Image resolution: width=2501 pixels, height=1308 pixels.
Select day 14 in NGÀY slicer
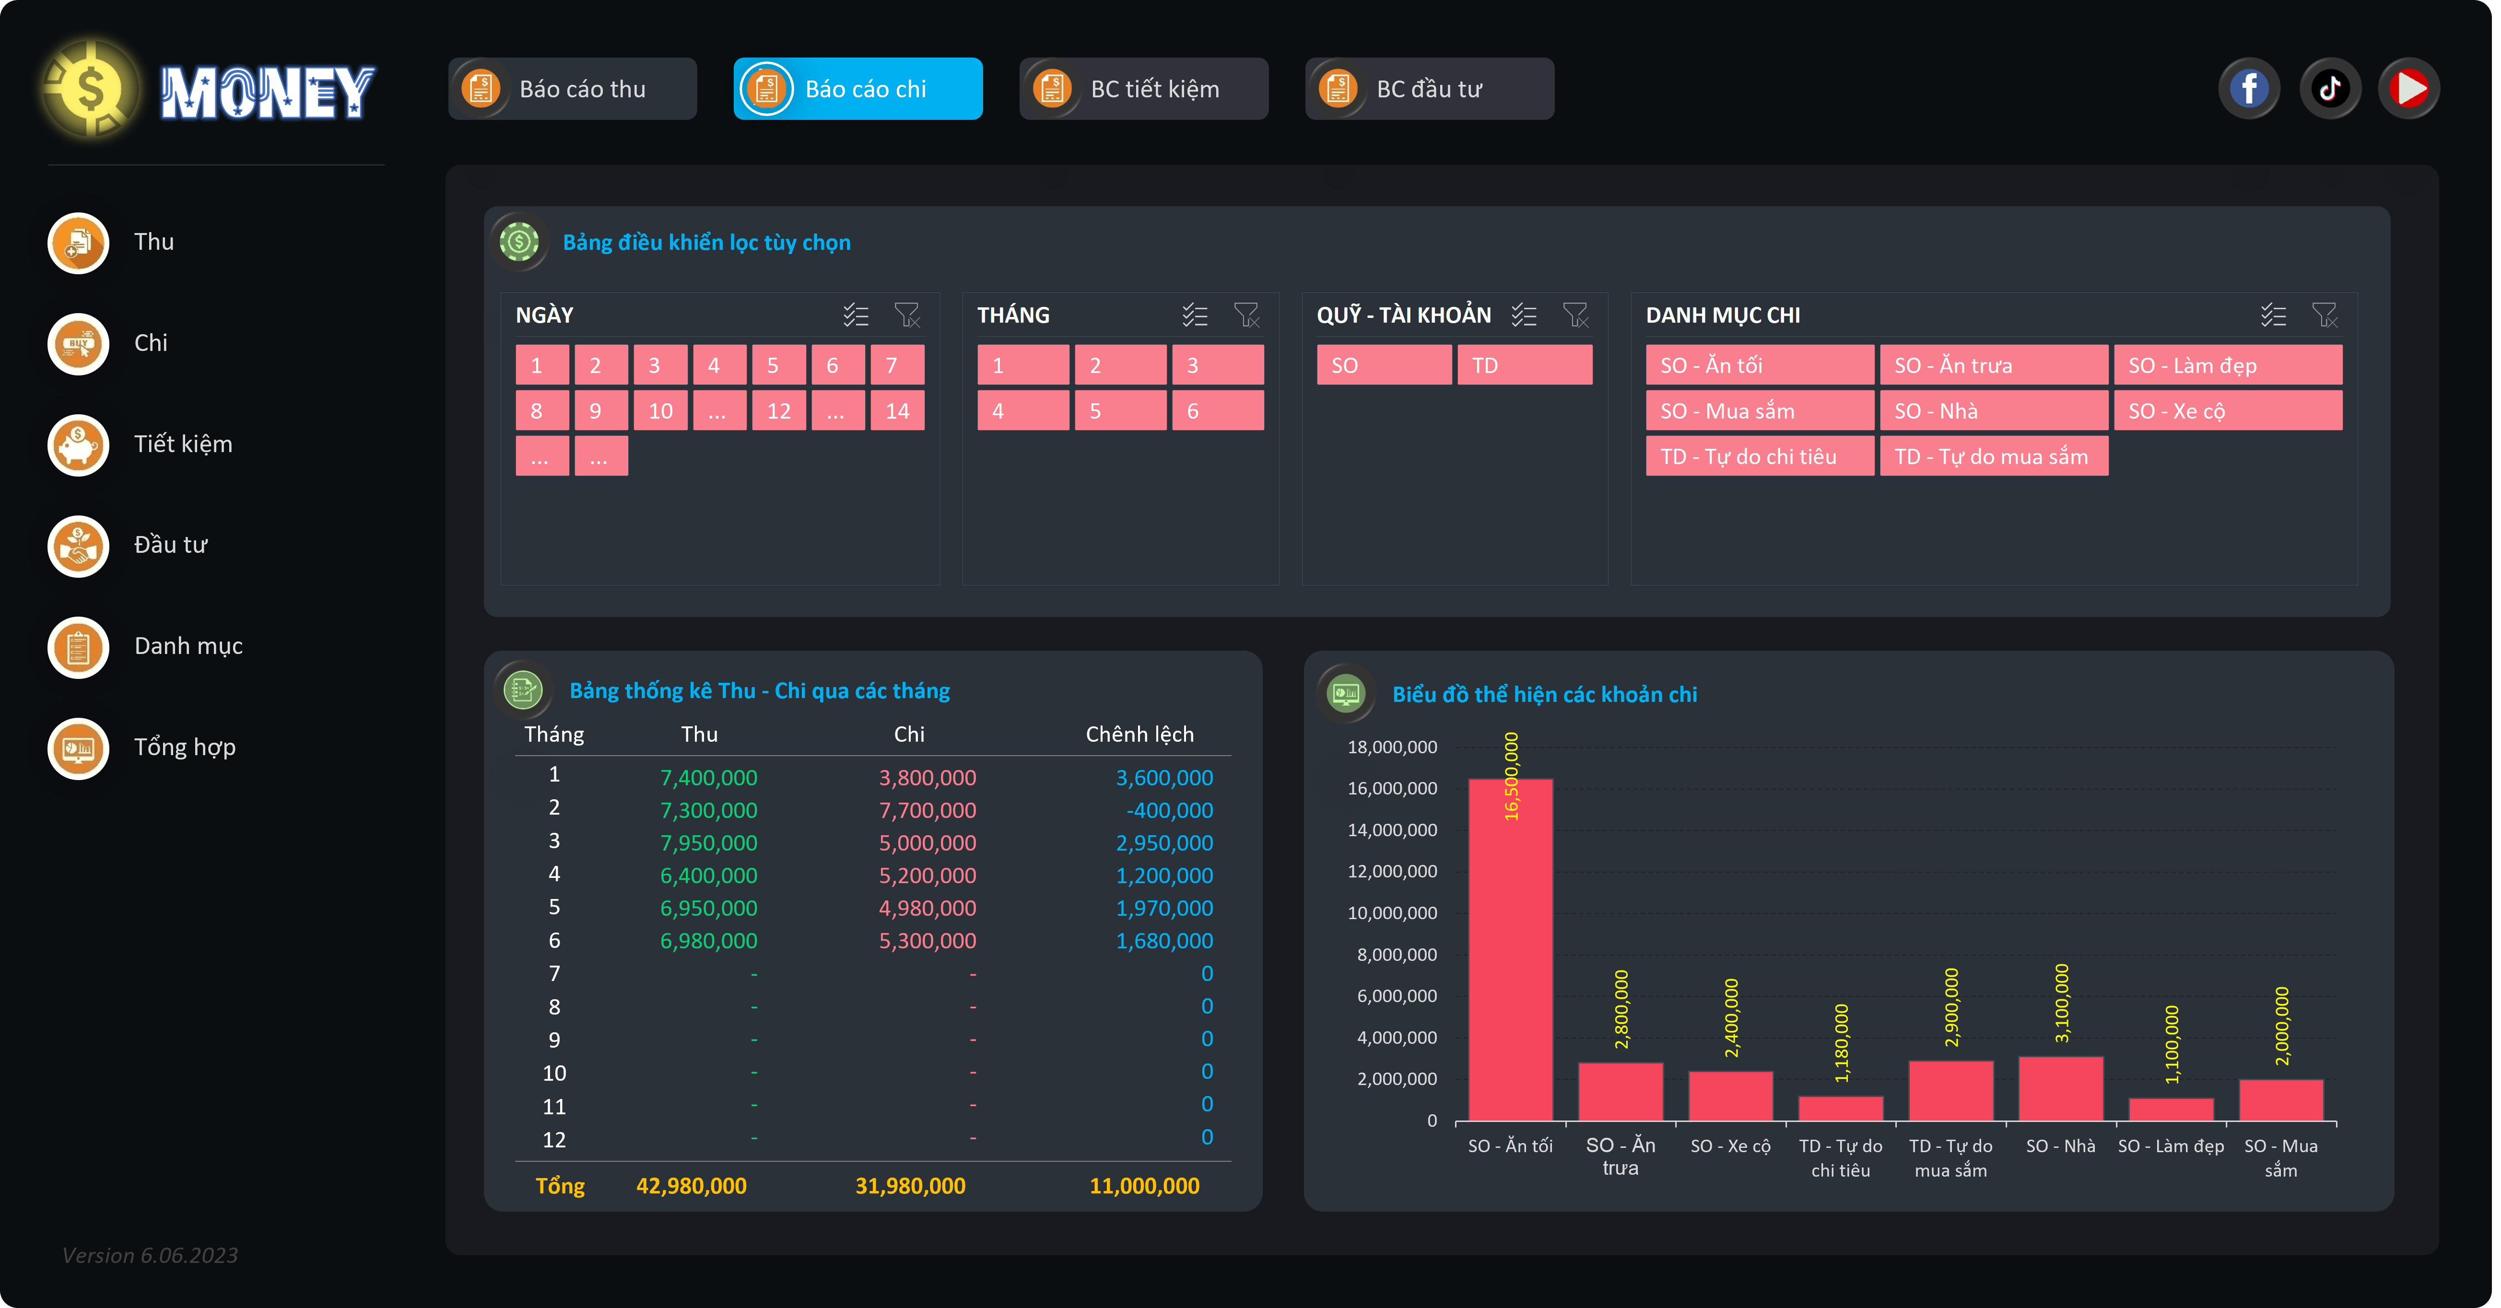897,410
